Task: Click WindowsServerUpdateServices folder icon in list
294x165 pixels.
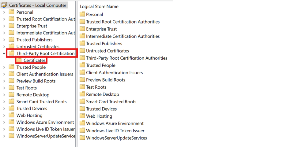Action: (x=82, y=138)
